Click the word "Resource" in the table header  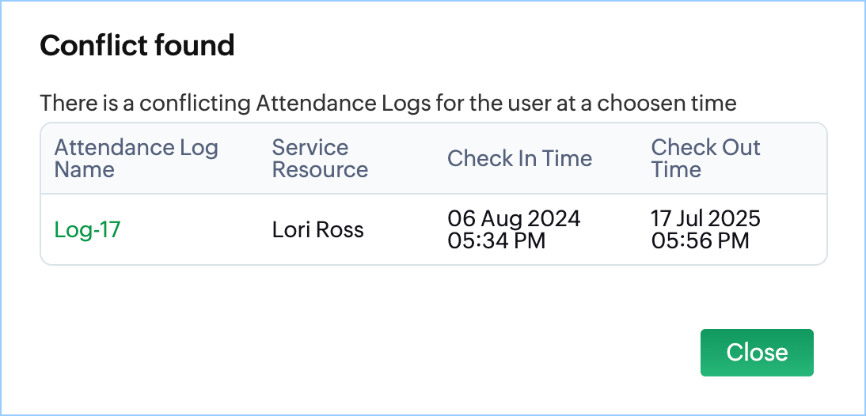(320, 169)
